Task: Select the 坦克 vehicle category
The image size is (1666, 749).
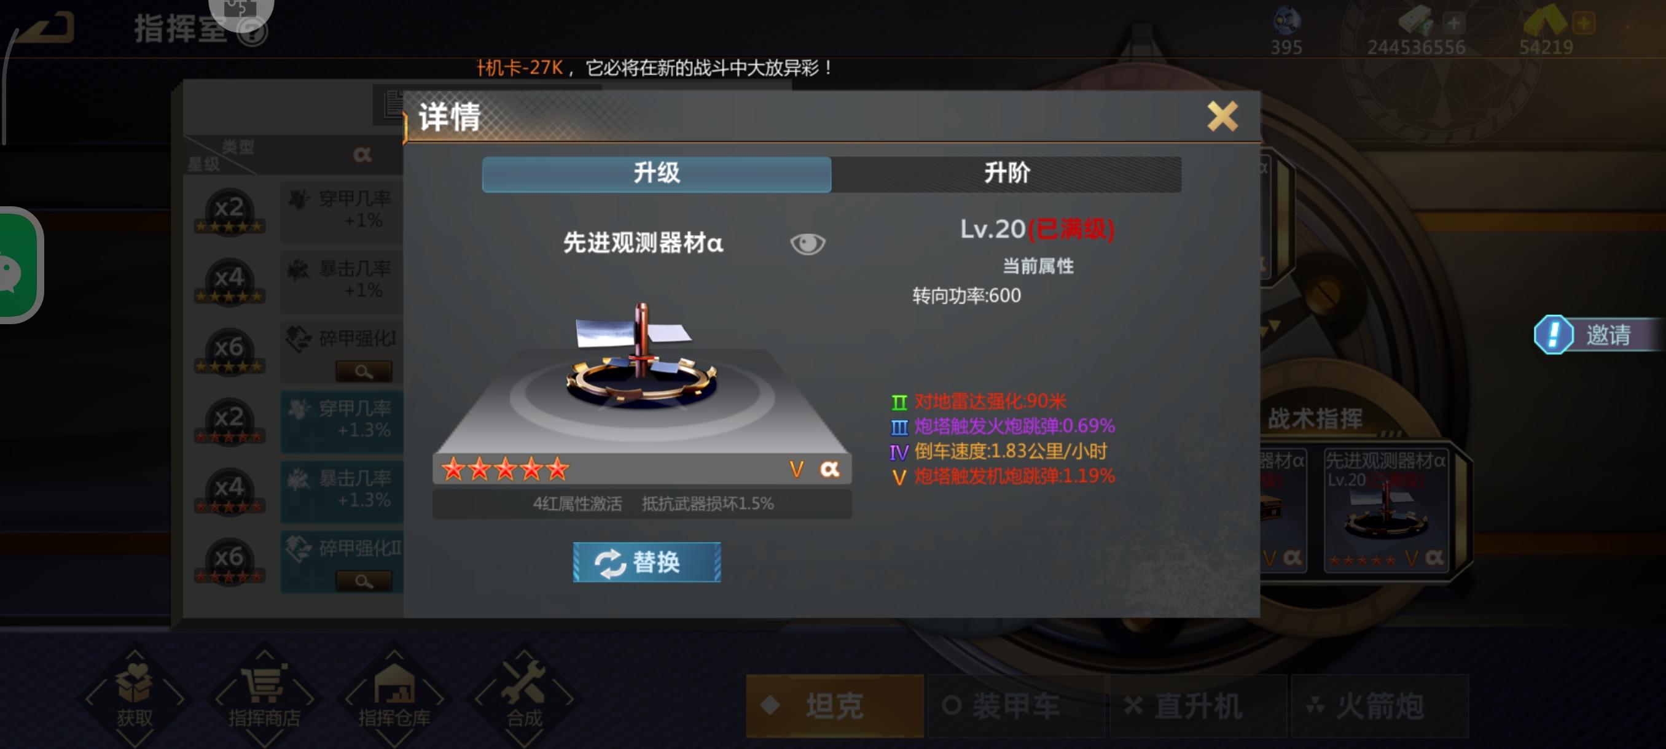Action: (x=834, y=705)
